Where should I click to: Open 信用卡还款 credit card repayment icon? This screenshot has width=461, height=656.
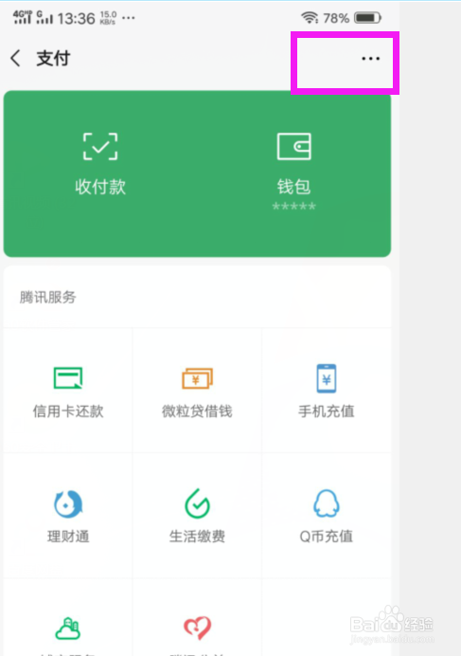click(x=68, y=378)
